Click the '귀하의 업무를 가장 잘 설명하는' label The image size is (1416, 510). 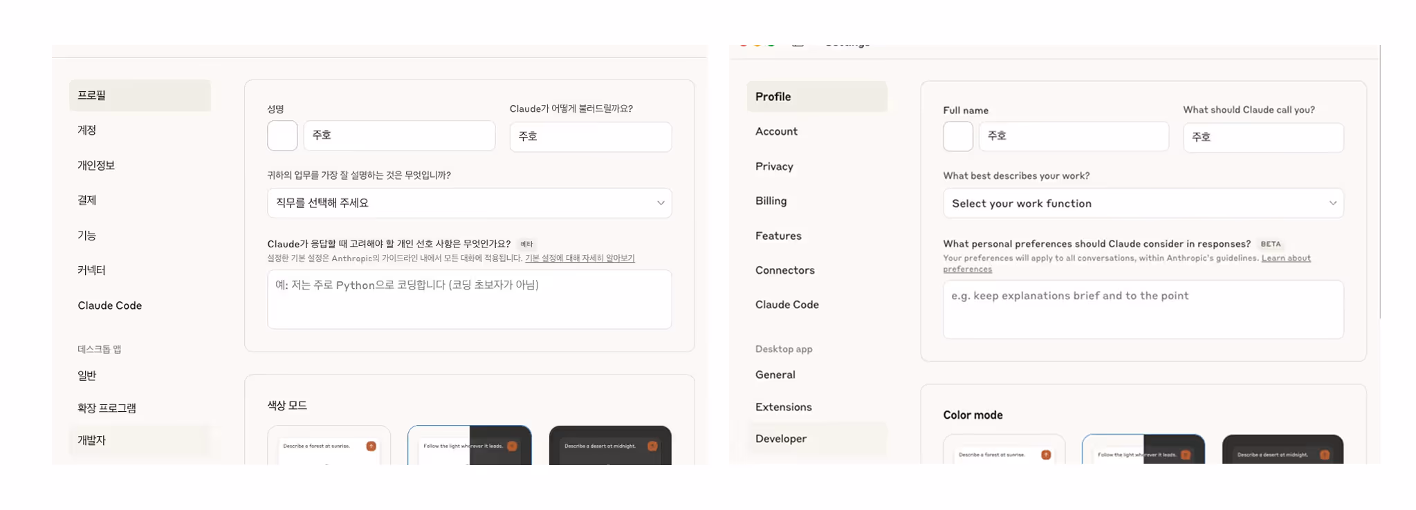pyautogui.click(x=359, y=176)
